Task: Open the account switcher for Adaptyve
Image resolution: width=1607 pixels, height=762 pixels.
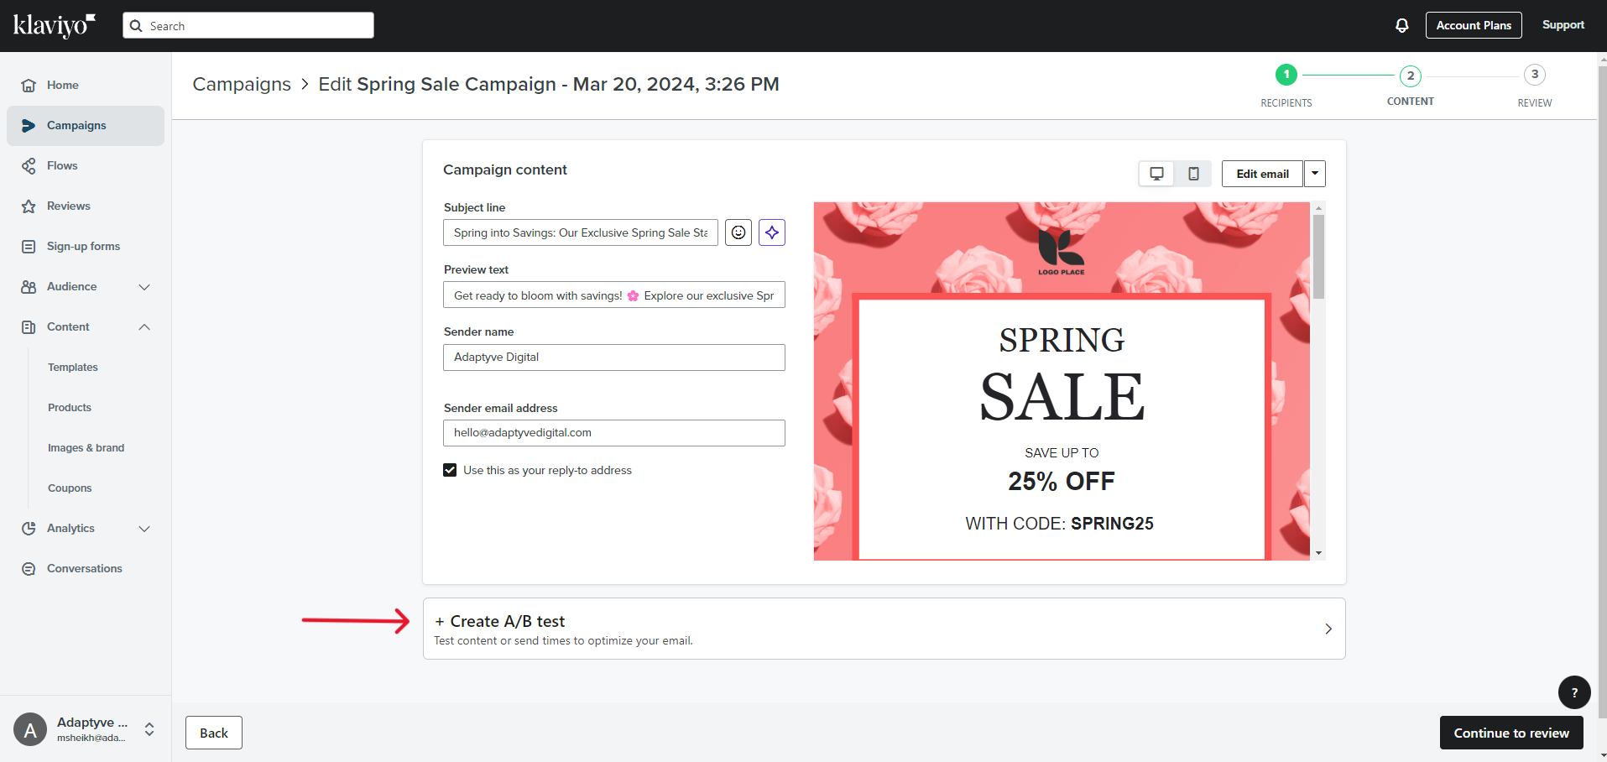Action: (x=149, y=729)
